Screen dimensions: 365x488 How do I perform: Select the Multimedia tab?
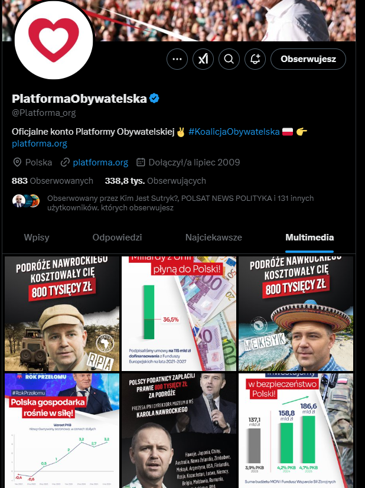[309, 238]
